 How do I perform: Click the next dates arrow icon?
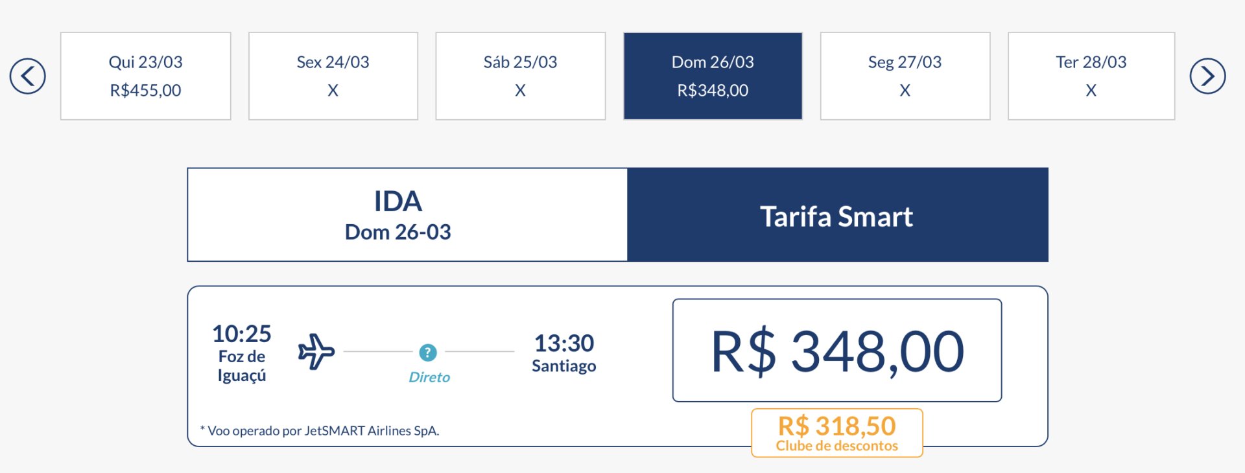tap(1207, 76)
